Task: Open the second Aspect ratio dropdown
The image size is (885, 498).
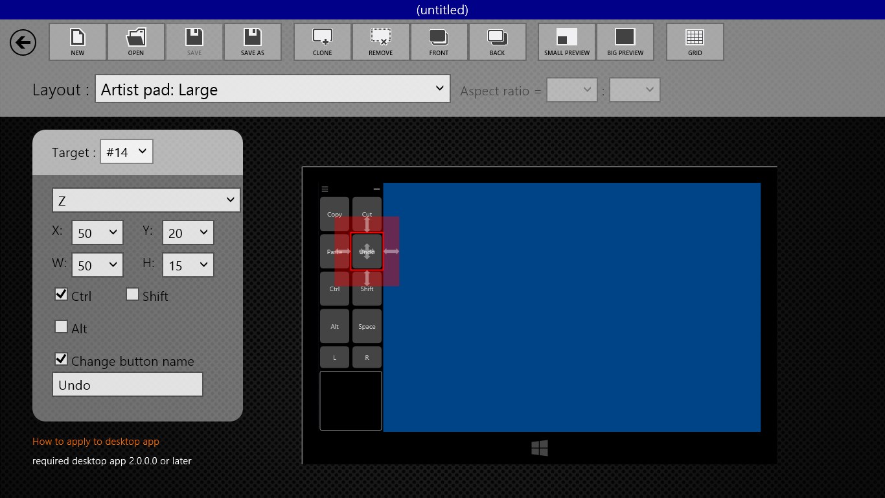Action: [x=635, y=90]
